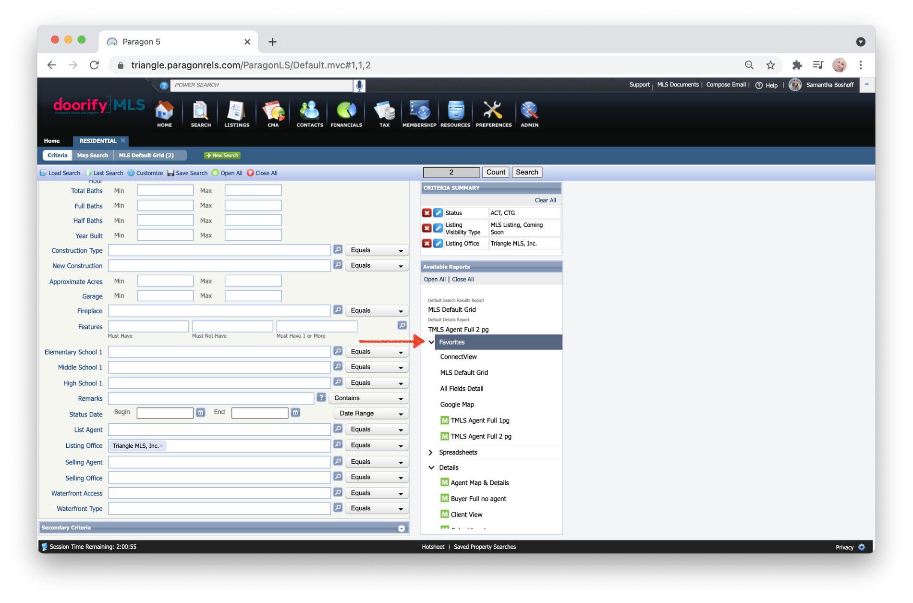913x603 pixels.
Task: Close the RESIDENTIAL tab
Action: [x=123, y=140]
